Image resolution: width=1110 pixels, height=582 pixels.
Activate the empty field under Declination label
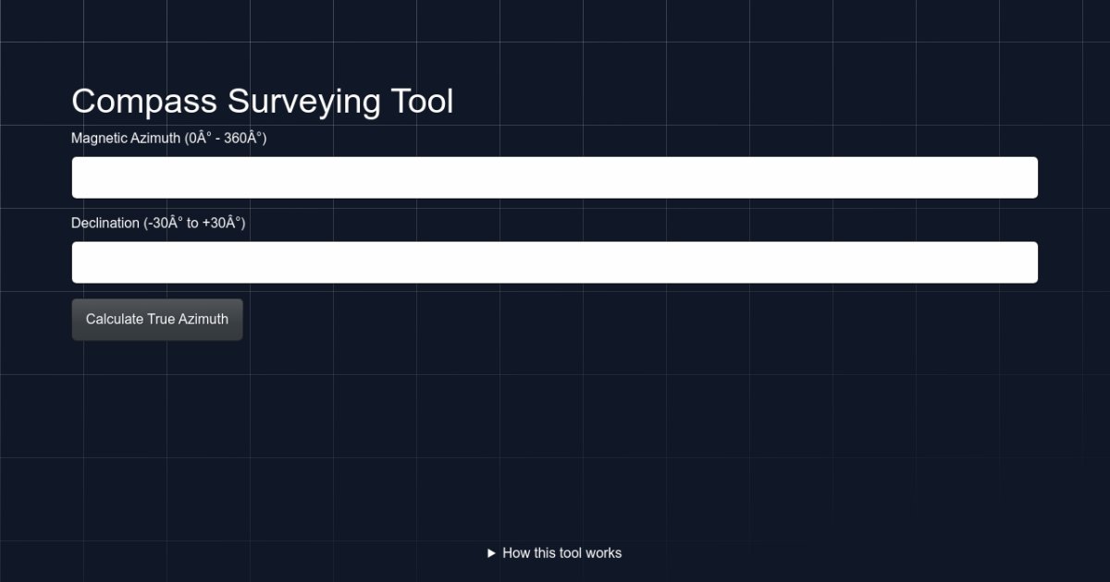(x=555, y=262)
